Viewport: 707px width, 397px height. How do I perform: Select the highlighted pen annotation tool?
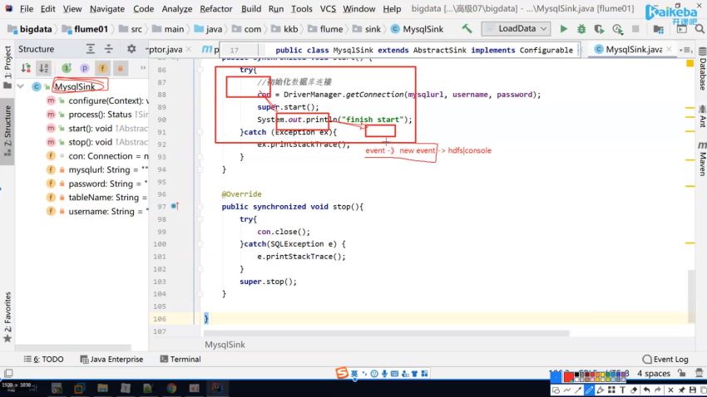coord(589,390)
